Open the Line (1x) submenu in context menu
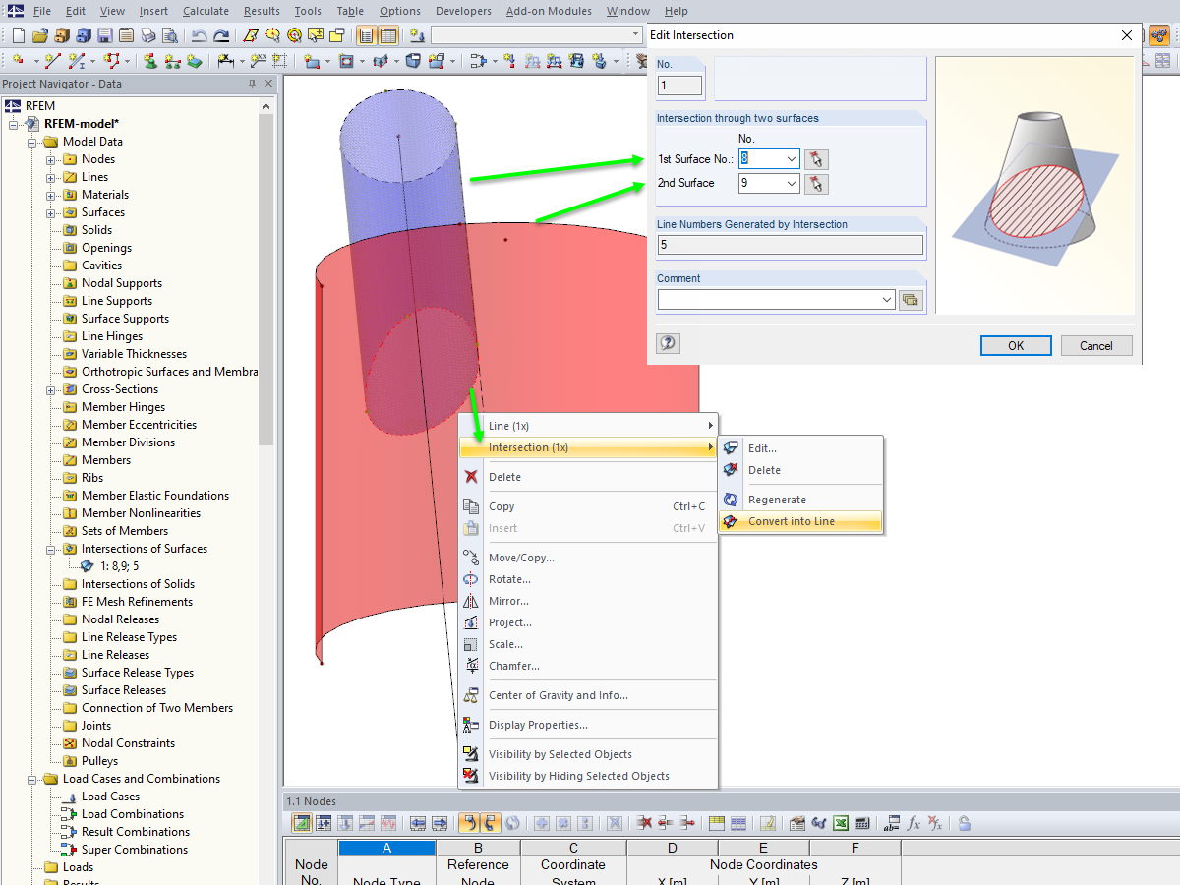Screen dimensions: 1180x885 (589, 426)
